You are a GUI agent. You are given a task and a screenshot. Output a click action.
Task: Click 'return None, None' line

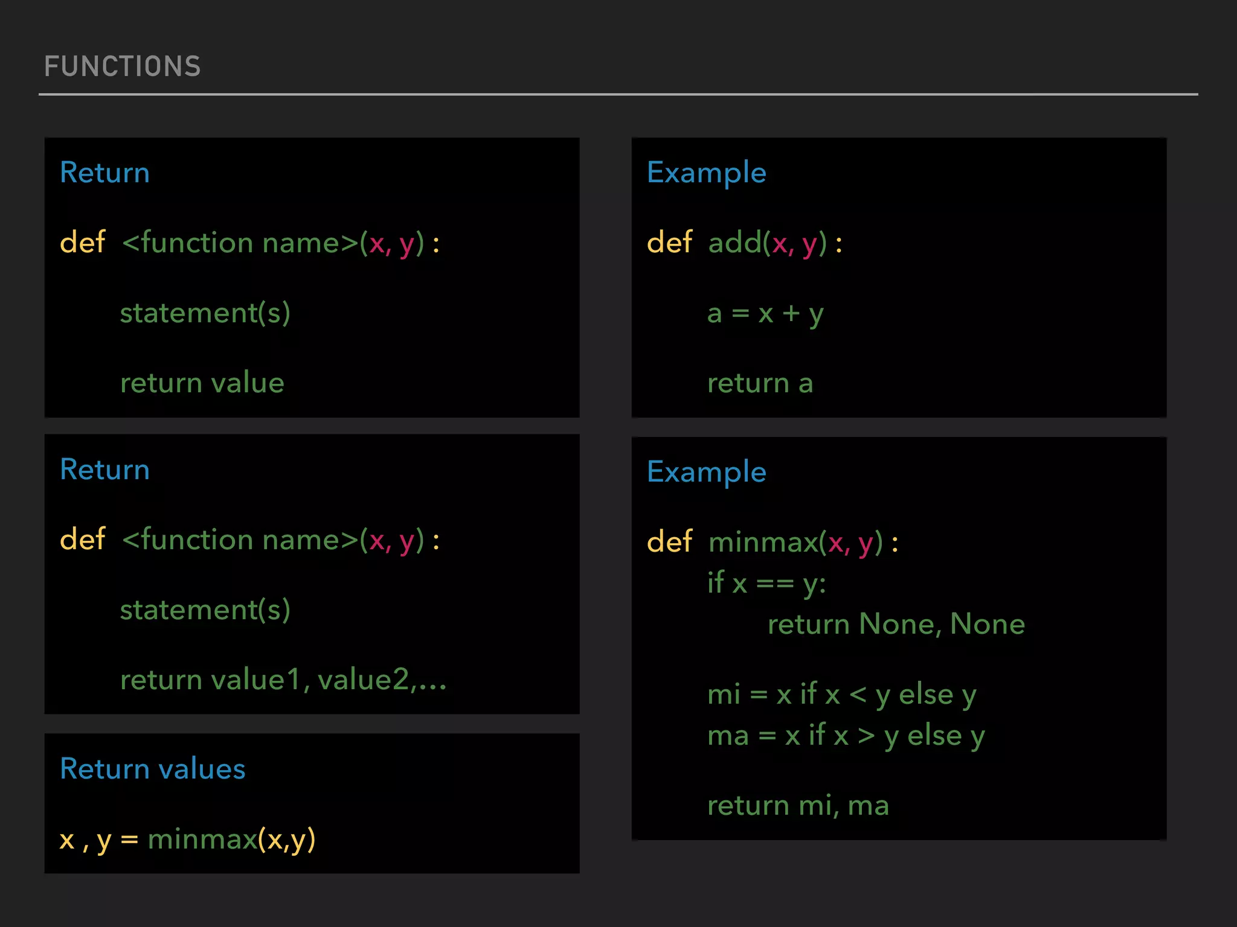point(896,624)
